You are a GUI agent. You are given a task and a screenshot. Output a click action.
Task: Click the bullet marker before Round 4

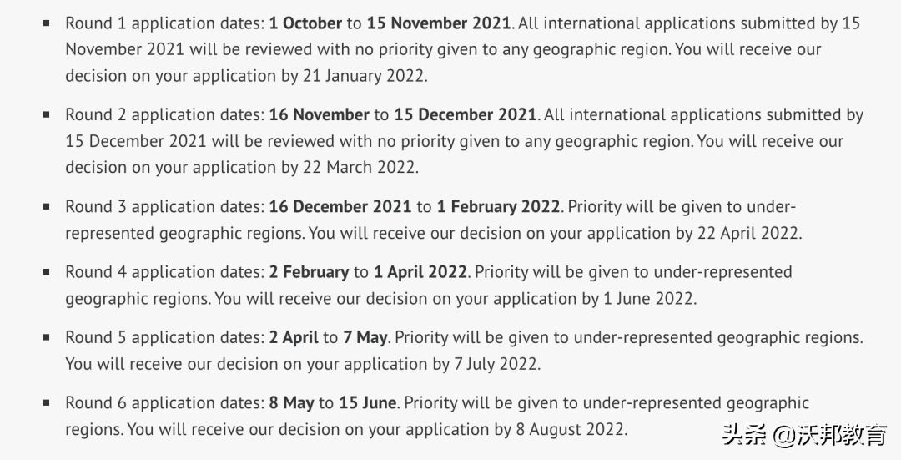pyautogui.click(x=47, y=271)
